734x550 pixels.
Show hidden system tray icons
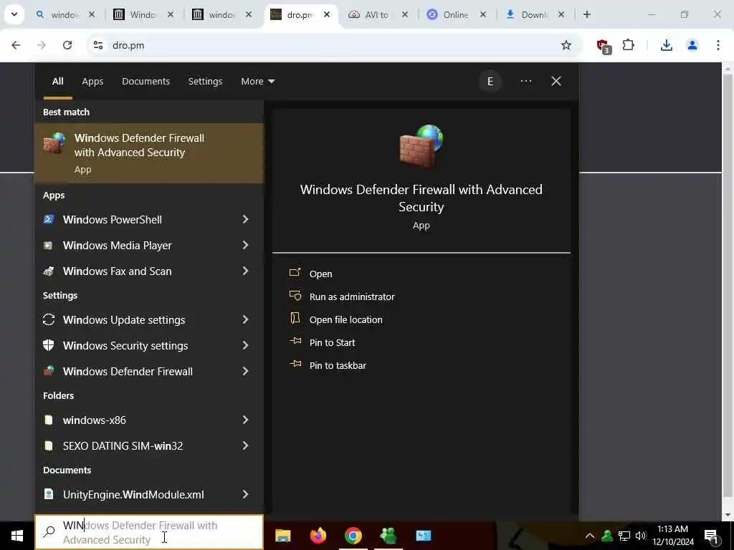click(x=590, y=536)
